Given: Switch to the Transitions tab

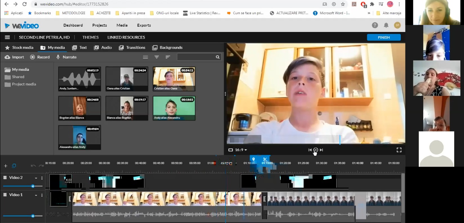Looking at the screenshot, I should (x=132, y=47).
